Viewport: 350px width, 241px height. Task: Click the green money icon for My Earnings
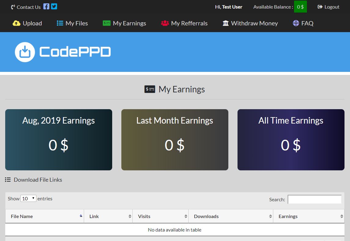click(106, 23)
